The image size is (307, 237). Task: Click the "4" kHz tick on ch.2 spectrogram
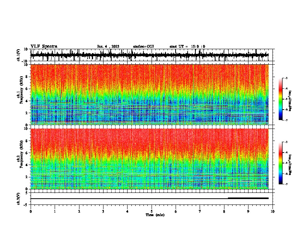(x=27, y=165)
